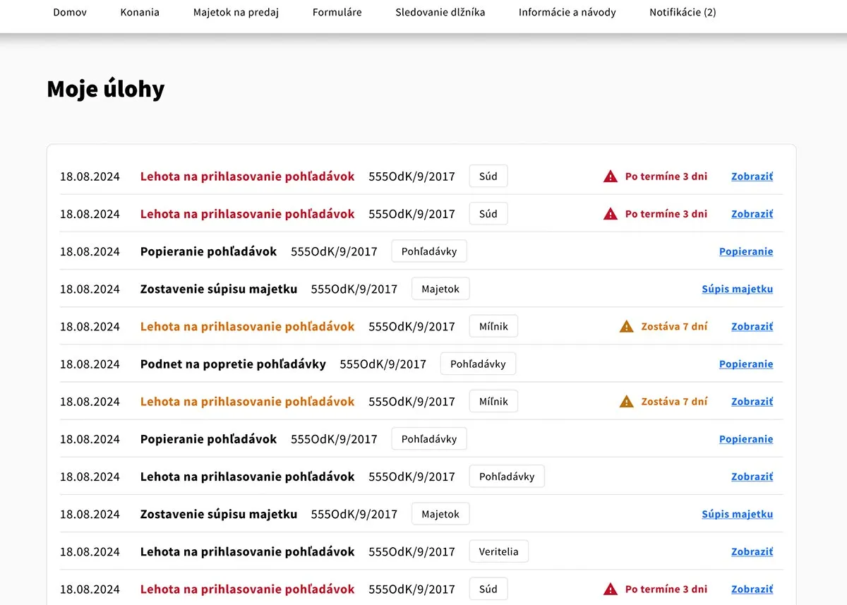Viewport: 847px width, 605px height.
Task: Go to the Domov menu item
Action: 70,12
